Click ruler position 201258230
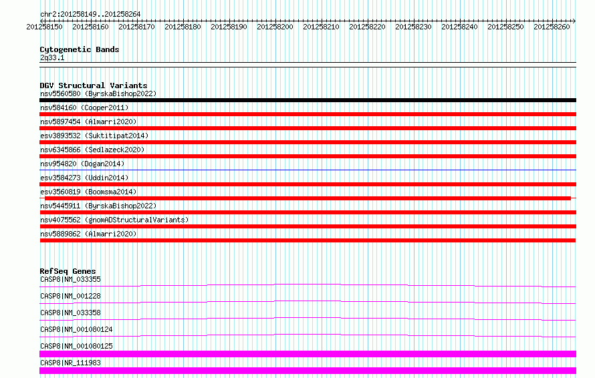 click(413, 27)
